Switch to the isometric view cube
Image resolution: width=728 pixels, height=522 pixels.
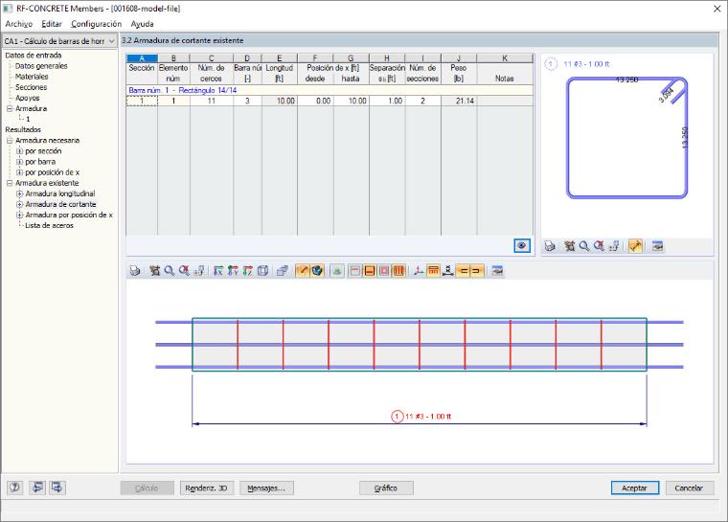pos(262,271)
